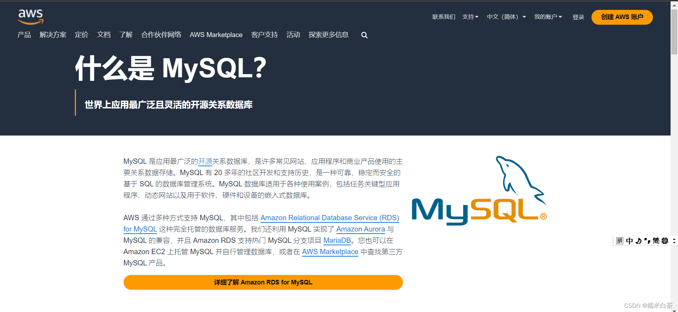Open the 产品 menu
The height and width of the screenshot is (312, 678).
click(x=24, y=35)
